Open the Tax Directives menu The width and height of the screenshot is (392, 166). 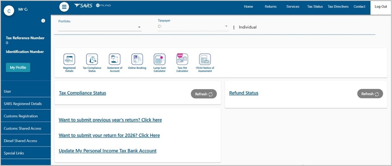click(x=338, y=7)
